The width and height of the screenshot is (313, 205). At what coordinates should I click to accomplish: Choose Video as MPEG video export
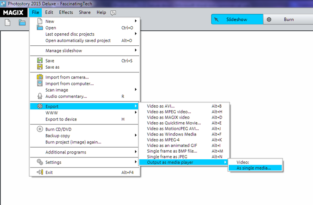point(184,112)
